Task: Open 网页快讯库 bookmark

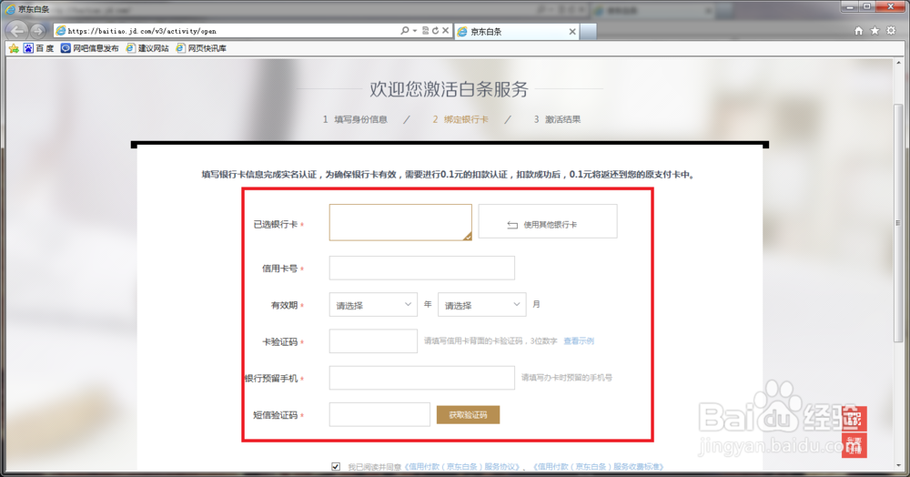Action: [x=201, y=48]
